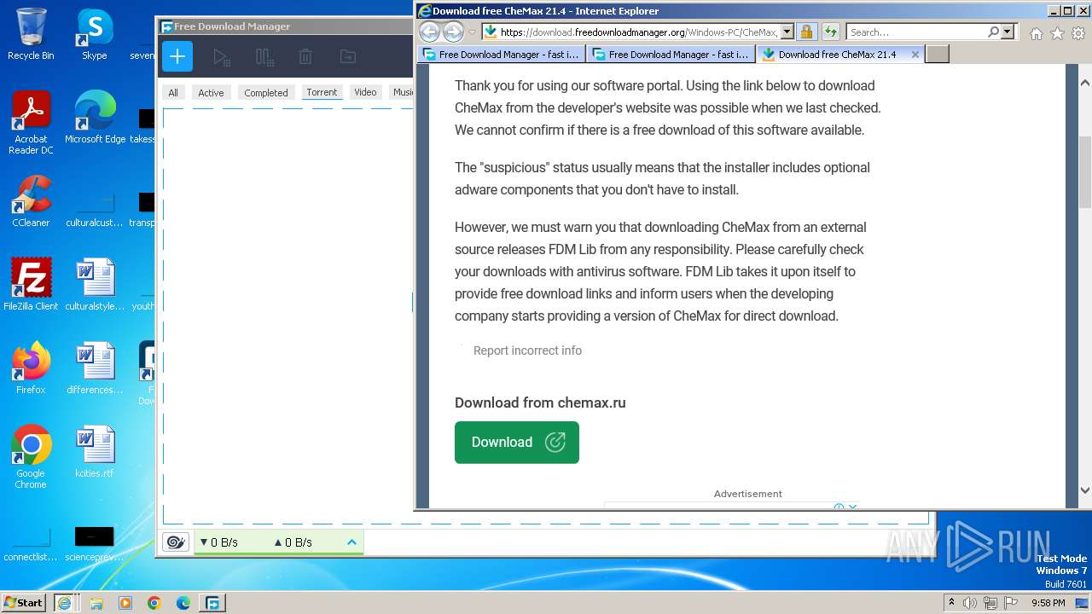Open recent pages dropdown arrow
This screenshot has width=1092, height=614.
click(472, 32)
